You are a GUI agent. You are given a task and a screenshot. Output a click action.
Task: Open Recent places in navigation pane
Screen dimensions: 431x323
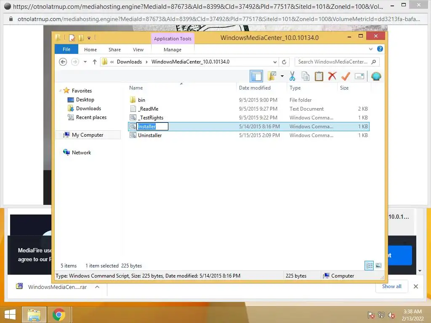tap(91, 117)
